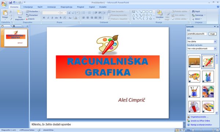Click 'Izrezki na Office Online' link
The width and height of the screenshot is (220, 132).
(x=200, y=121)
